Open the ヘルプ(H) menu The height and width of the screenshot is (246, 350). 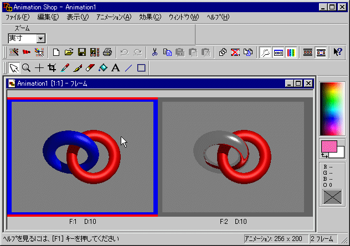pyautogui.click(x=218, y=17)
